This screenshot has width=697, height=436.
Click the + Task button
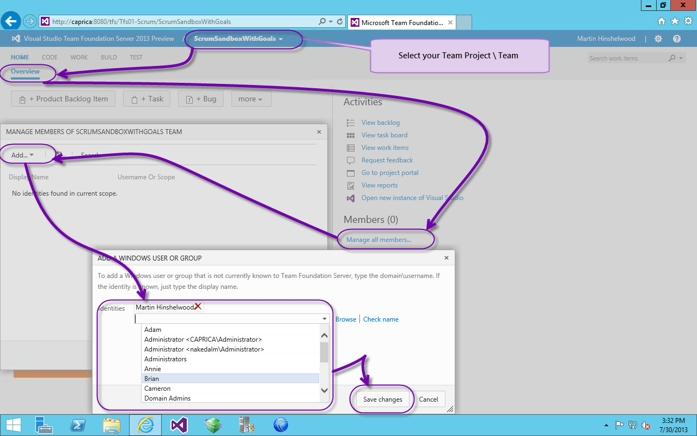pos(147,99)
